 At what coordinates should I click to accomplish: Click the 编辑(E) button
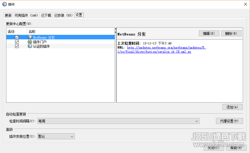tap(209, 34)
